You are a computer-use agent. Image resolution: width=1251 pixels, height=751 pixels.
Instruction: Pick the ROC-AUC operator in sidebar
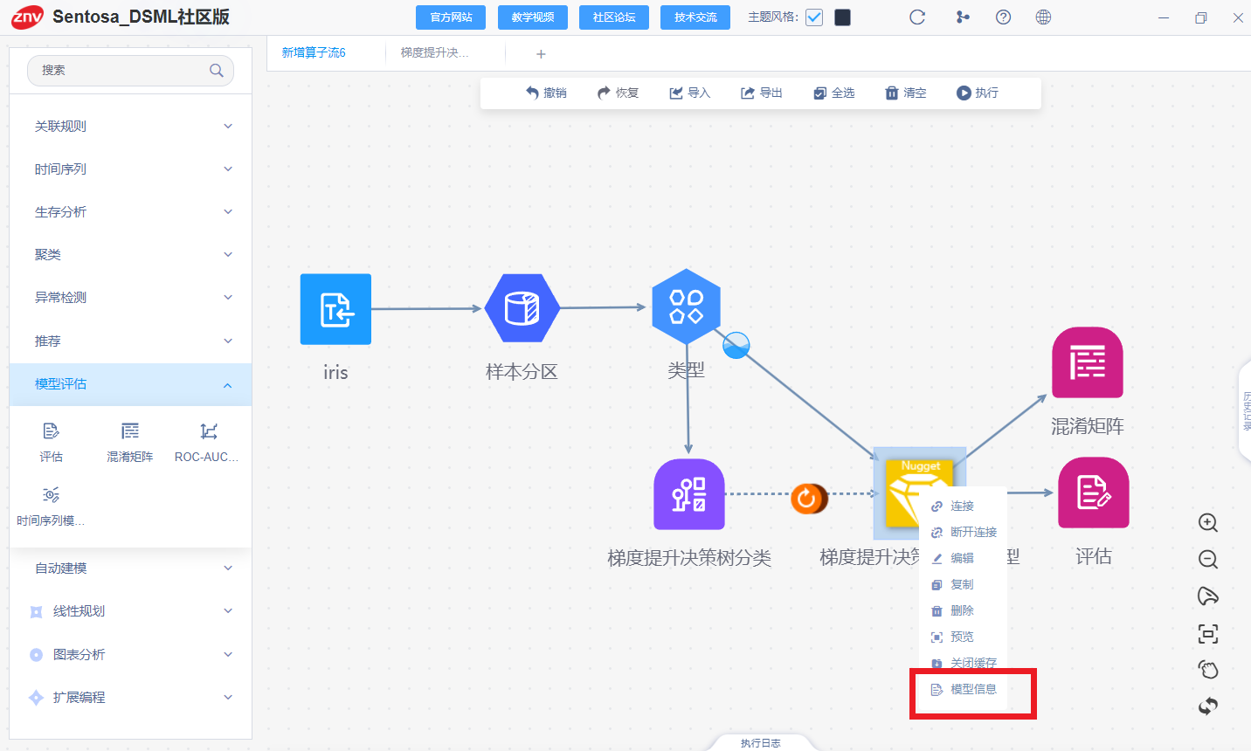click(207, 442)
